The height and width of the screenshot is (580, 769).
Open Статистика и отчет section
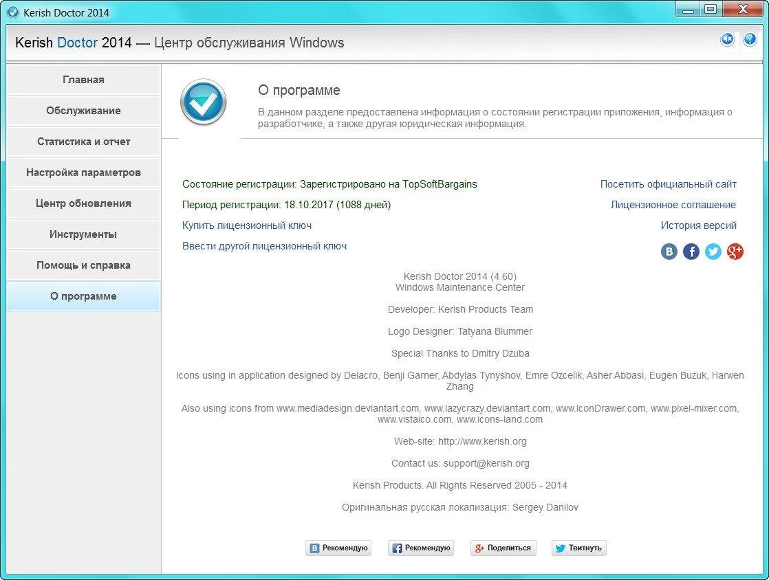[83, 141]
